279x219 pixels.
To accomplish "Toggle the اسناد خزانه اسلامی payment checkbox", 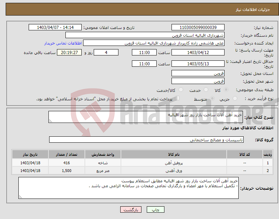I will tap(178, 98).
